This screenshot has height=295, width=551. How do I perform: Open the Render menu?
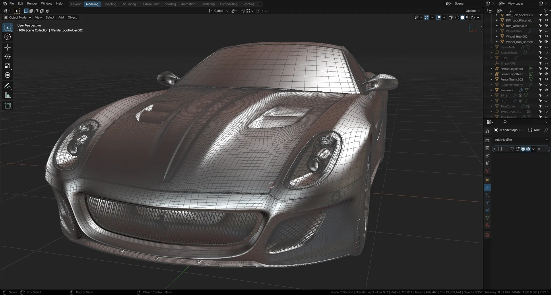32,3
